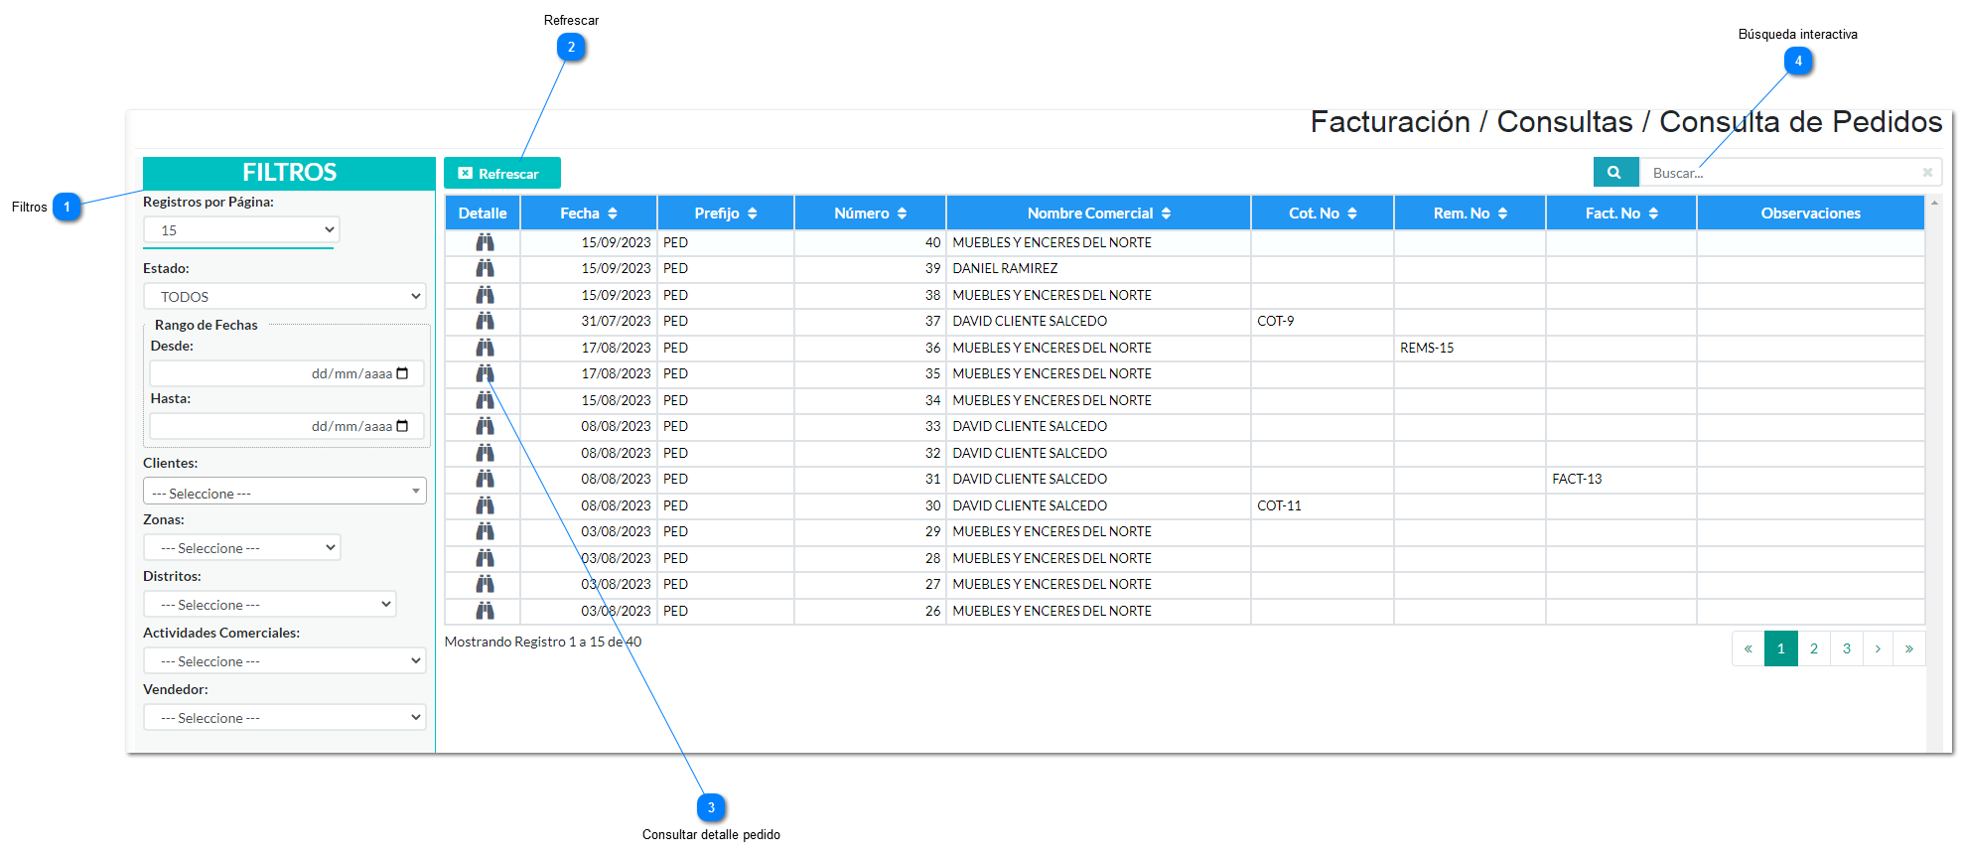Image resolution: width=1961 pixels, height=858 pixels.
Task: Open detail binoculars for order number 36
Action: (485, 348)
